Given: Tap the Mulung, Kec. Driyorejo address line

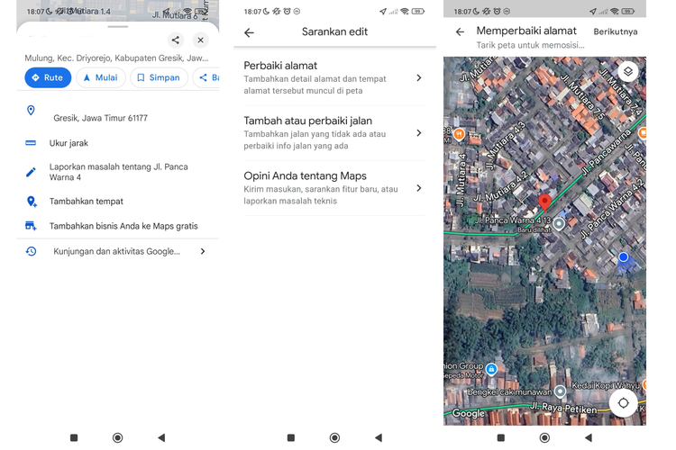Looking at the screenshot, I should 116,58.
